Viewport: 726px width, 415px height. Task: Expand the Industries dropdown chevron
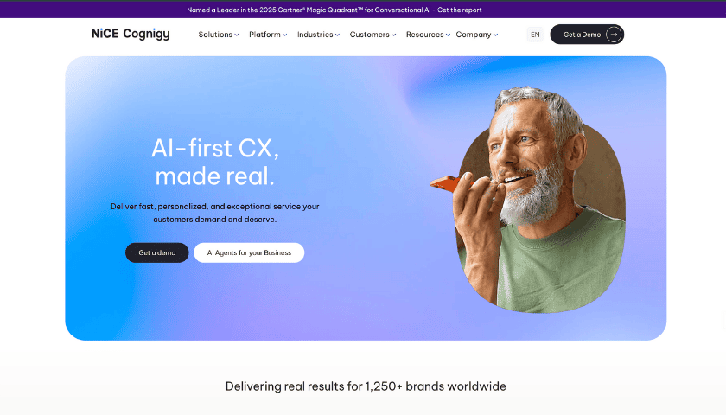[338, 35]
